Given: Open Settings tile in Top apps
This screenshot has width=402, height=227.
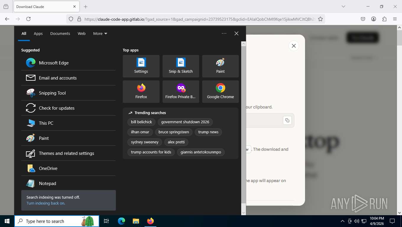Looking at the screenshot, I should pos(141,66).
